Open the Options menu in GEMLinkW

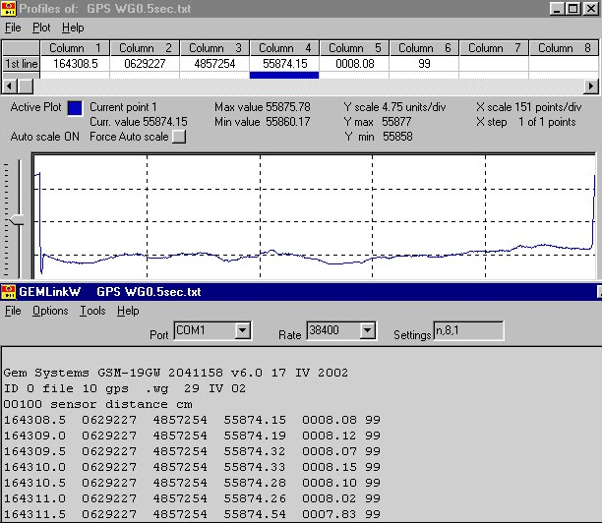tap(50, 311)
